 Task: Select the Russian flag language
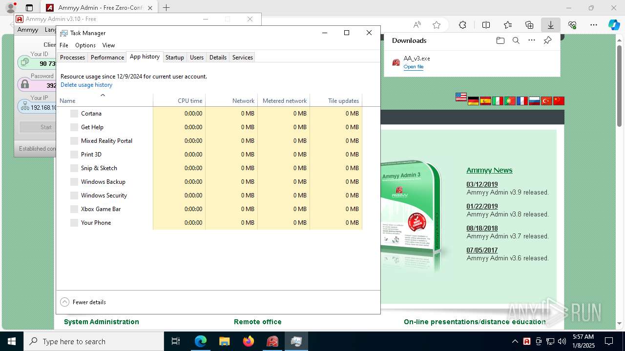click(x=534, y=101)
